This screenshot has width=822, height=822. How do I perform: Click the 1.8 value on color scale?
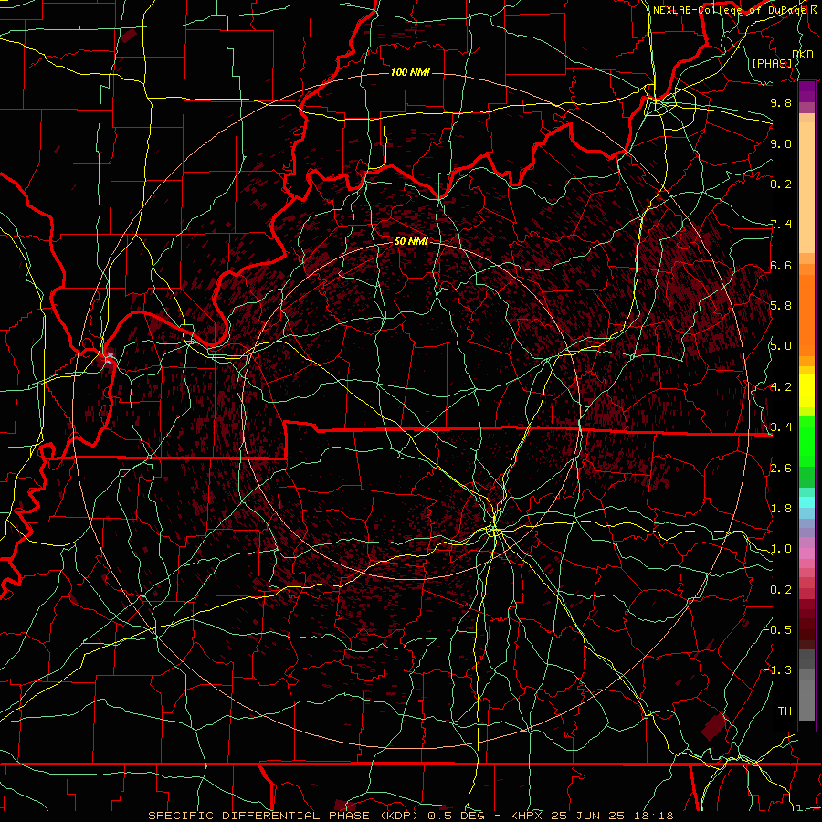pyautogui.click(x=781, y=509)
